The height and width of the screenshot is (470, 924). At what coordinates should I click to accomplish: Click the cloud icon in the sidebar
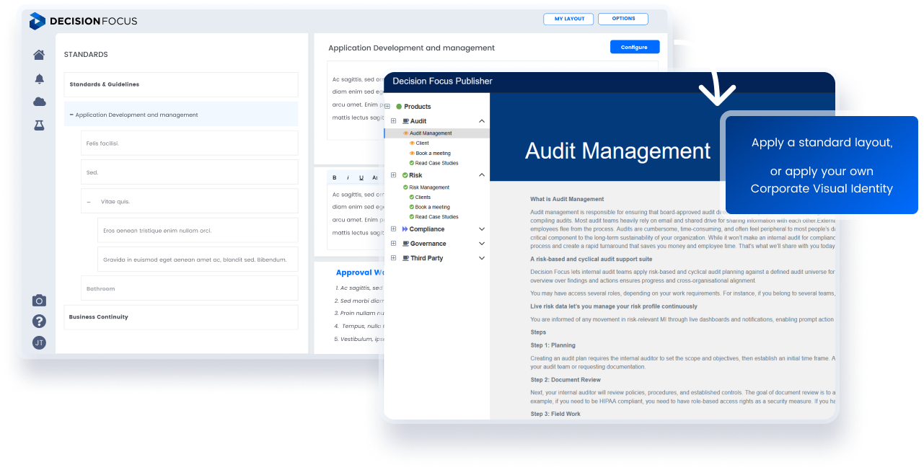click(40, 102)
